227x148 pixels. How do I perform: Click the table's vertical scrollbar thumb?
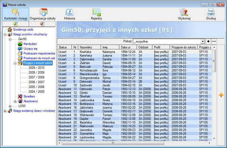point(214,61)
